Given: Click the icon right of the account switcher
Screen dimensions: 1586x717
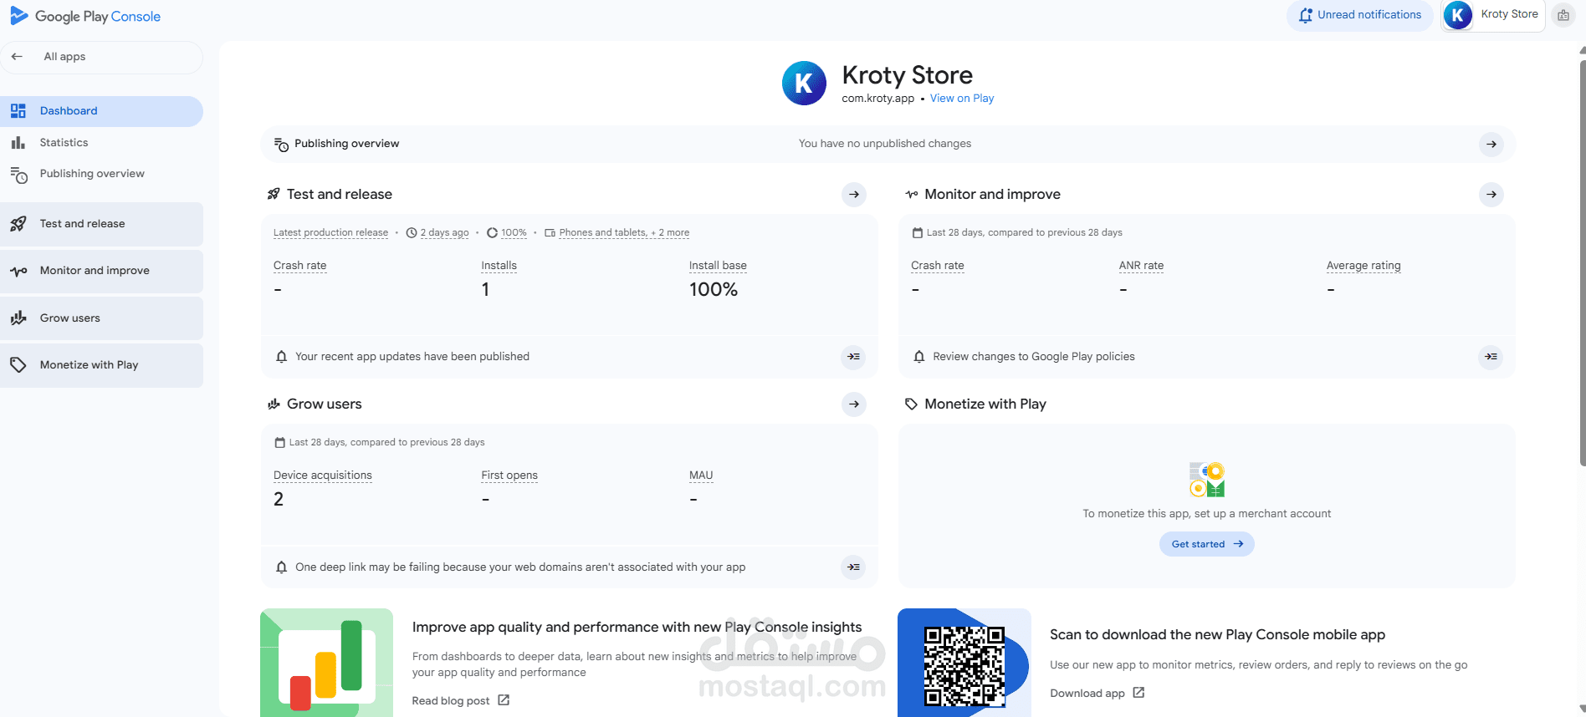Looking at the screenshot, I should pyautogui.click(x=1563, y=15).
